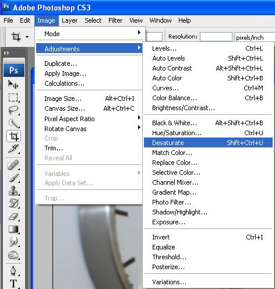This screenshot has width=275, height=289.
Task: Select the Lasso tool
Action: (x=13, y=110)
